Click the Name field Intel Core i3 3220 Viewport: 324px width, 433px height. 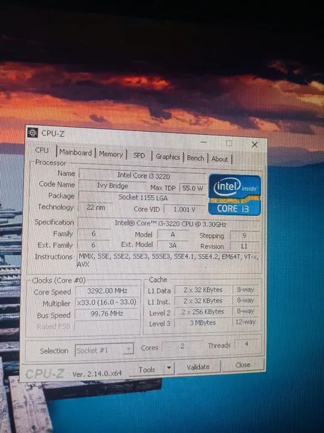[x=142, y=175]
